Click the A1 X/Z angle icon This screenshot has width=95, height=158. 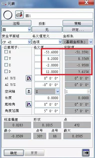tap(29, 78)
